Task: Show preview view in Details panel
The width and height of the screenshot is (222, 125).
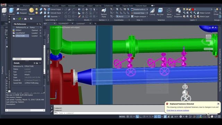Action: [x=37, y=63]
